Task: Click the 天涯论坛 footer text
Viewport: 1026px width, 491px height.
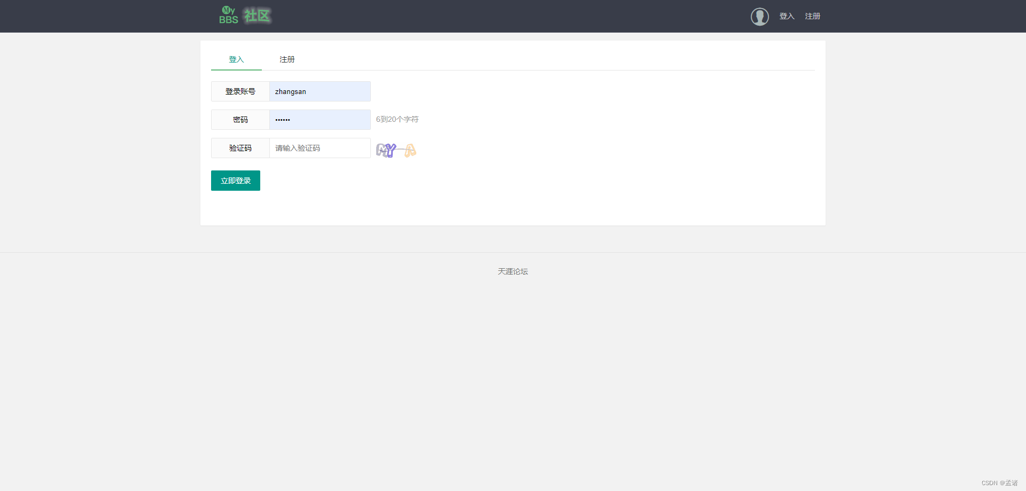Action: point(513,271)
